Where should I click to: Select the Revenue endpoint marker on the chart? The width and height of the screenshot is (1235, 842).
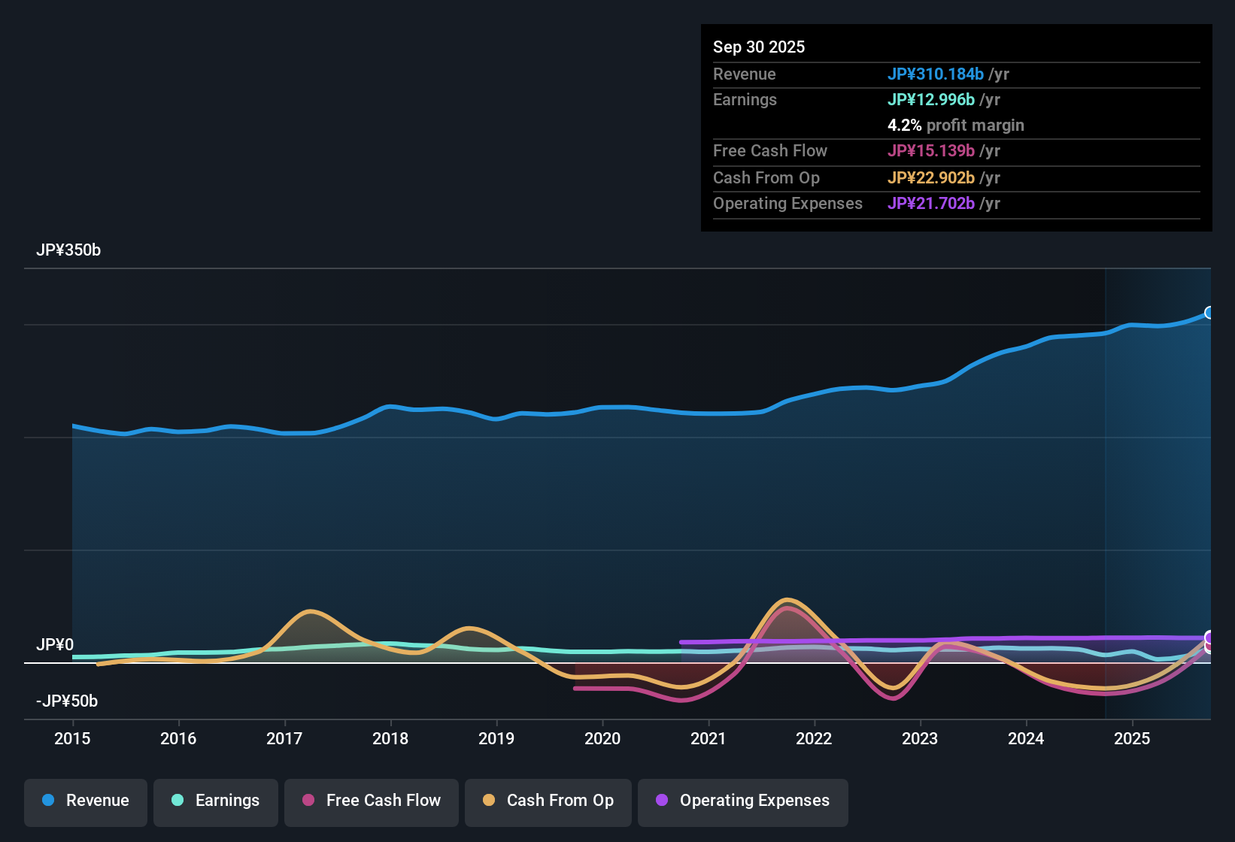click(1209, 313)
